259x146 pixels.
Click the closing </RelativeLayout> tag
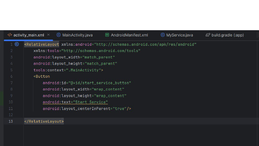pyautogui.click(x=44, y=121)
